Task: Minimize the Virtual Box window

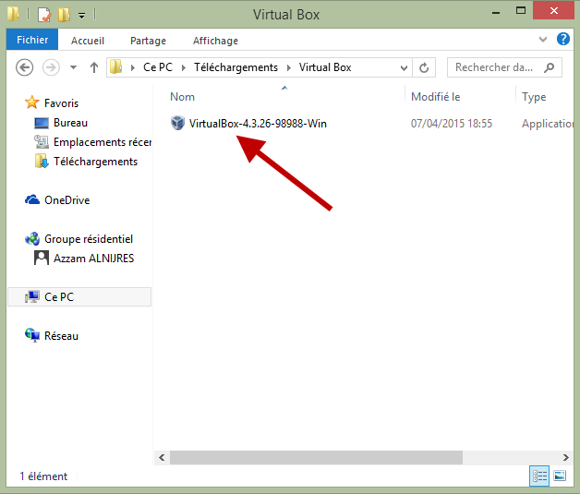Action: (496, 12)
